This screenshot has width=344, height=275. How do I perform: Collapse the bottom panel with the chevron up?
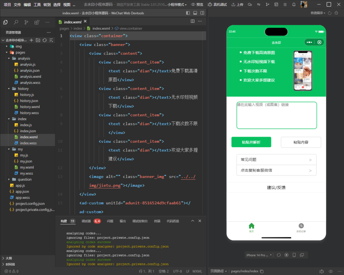tap(192, 221)
